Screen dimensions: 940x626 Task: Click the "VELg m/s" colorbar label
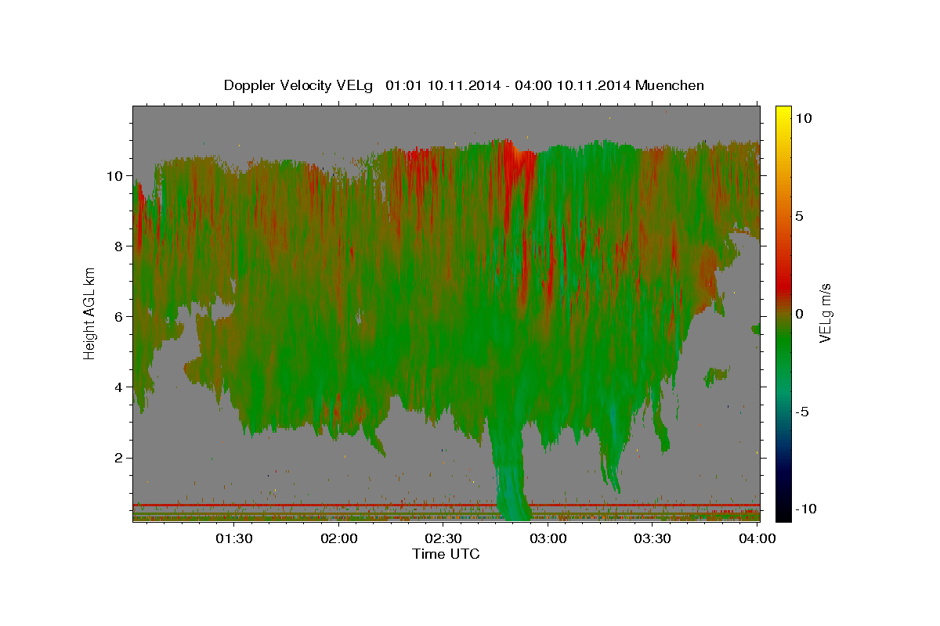click(825, 313)
